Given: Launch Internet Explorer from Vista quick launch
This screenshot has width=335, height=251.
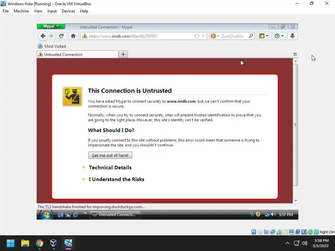Looking at the screenshot, I should (x=76, y=215).
